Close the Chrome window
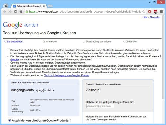The image size is (166, 125). tap(161, 2)
